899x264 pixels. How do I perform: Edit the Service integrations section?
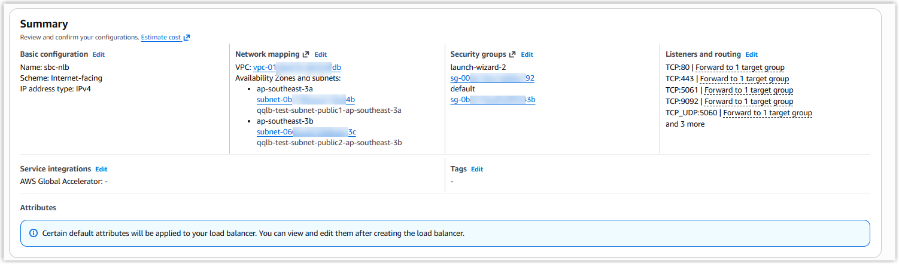(x=101, y=169)
